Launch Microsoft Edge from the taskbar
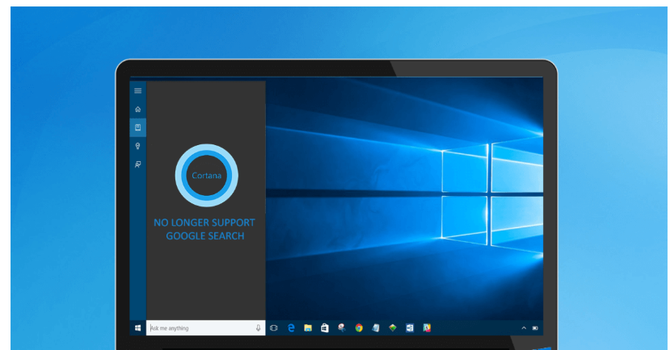Viewport: 670px width, 350px height. [291, 328]
